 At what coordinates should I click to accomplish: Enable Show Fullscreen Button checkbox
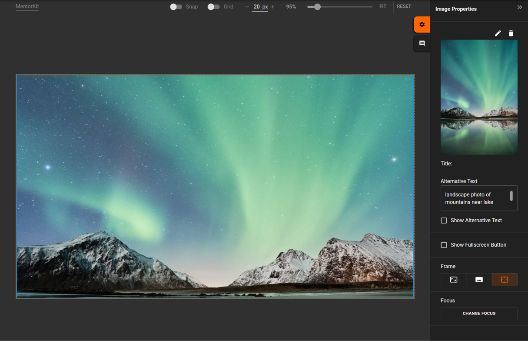tap(444, 245)
